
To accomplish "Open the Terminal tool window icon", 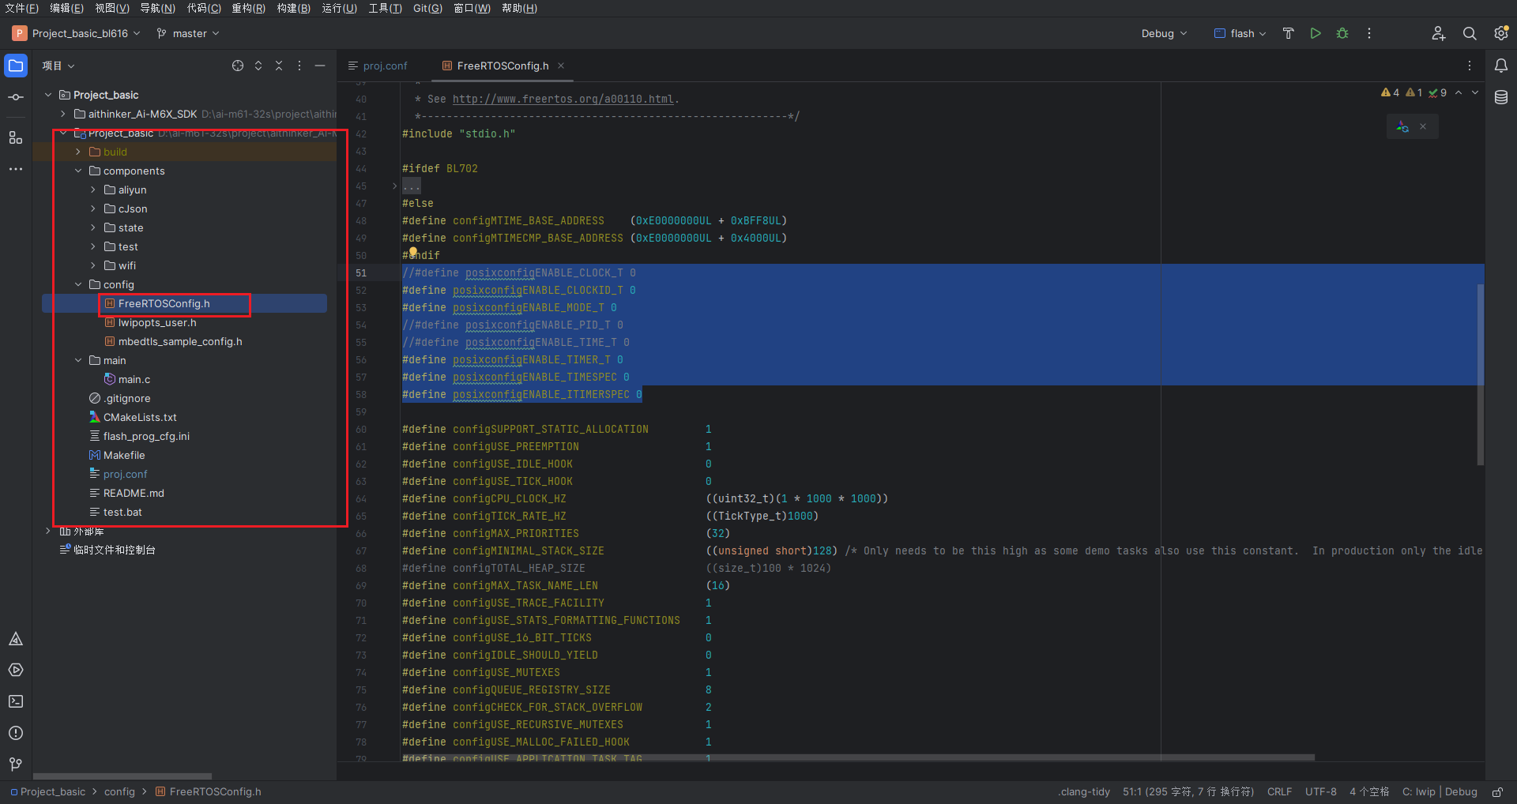I will coord(16,701).
